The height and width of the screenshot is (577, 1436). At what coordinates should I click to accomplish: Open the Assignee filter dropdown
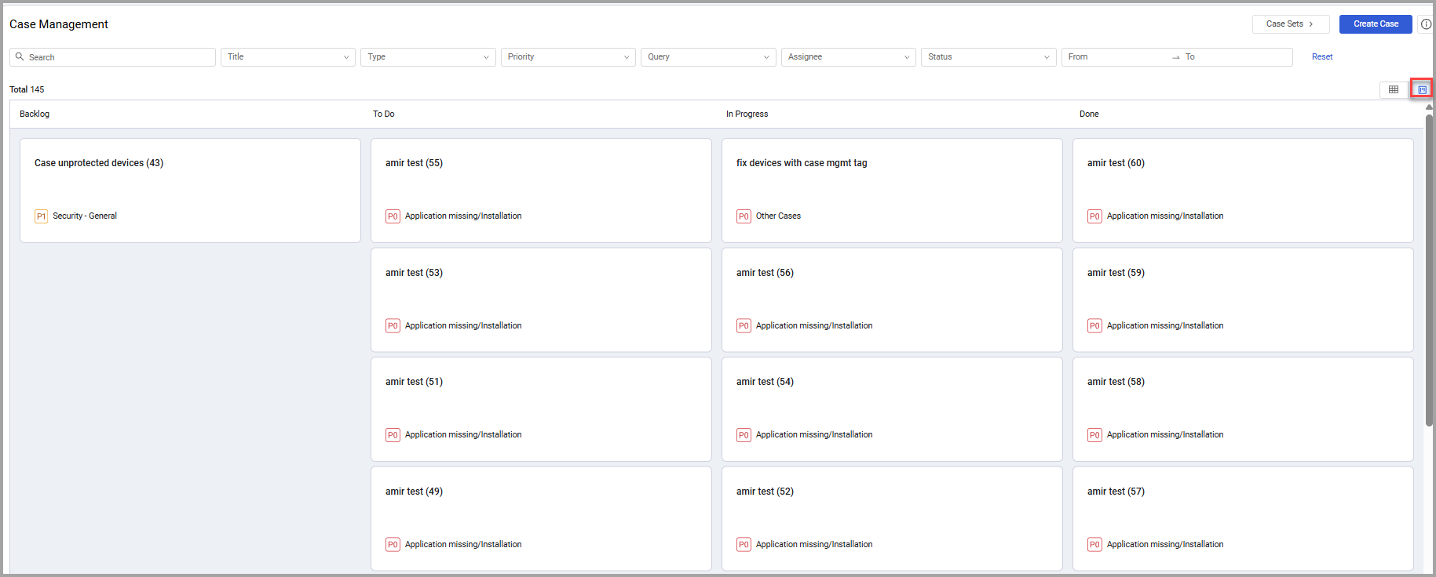point(849,57)
